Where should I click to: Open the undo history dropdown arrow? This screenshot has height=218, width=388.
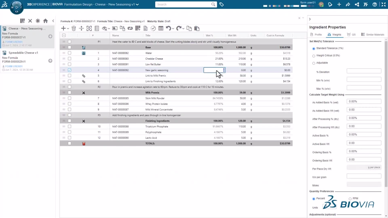pos(173,29)
